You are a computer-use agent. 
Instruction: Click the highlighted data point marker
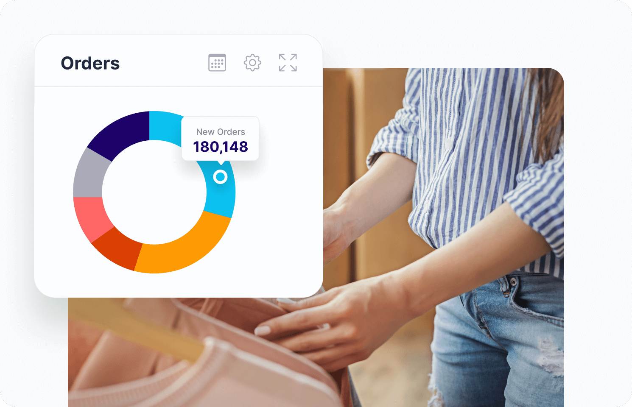tap(220, 177)
